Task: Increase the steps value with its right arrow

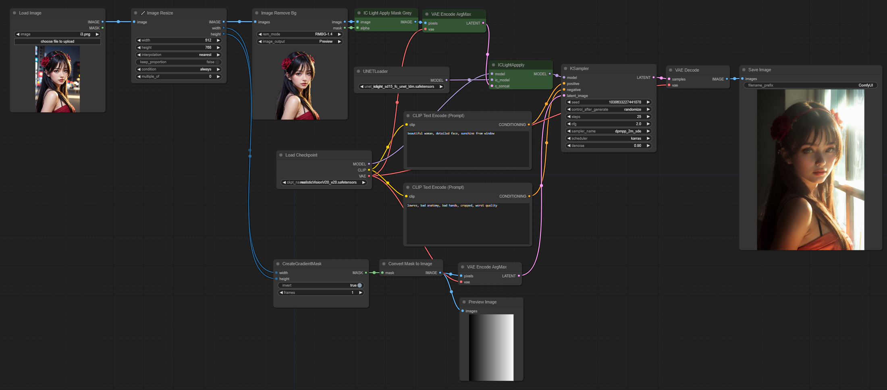Action: pyautogui.click(x=648, y=117)
